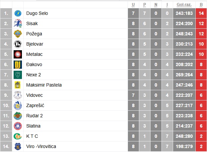Click the U column header
This screenshot has width=207, height=152.
tap(133, 5)
